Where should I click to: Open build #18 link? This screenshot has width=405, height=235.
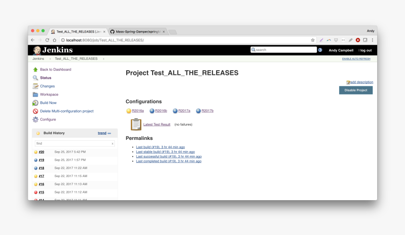[x=41, y=168]
